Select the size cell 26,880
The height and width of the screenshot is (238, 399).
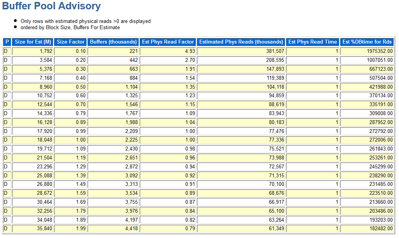click(x=33, y=184)
